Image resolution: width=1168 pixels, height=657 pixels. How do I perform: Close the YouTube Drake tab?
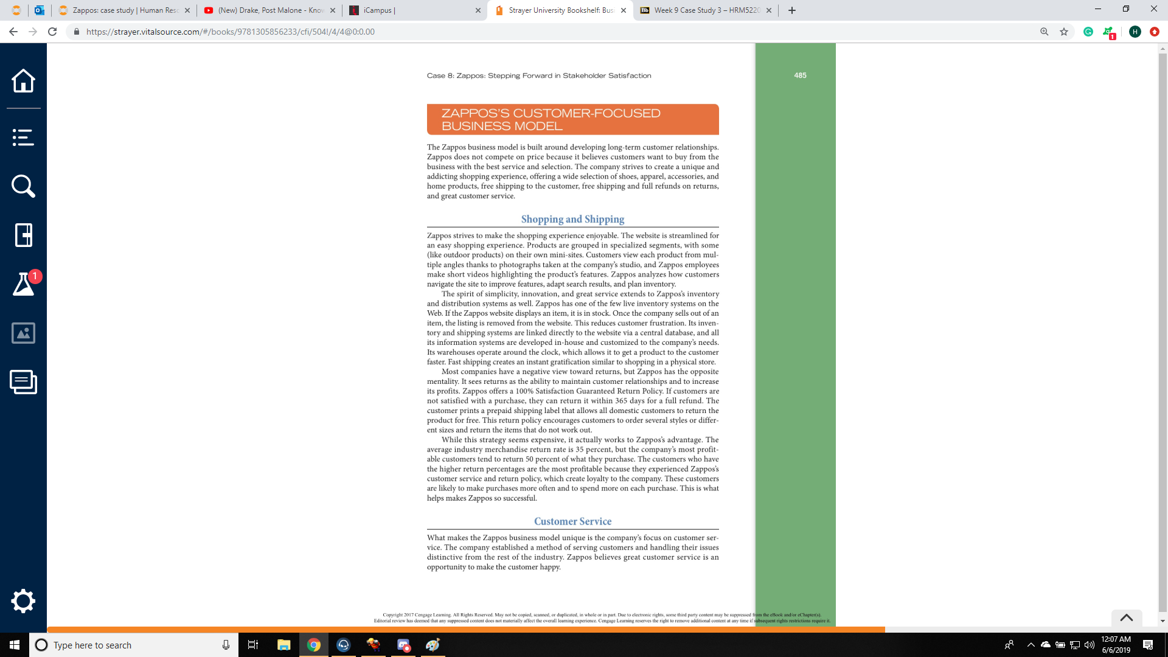tap(332, 10)
